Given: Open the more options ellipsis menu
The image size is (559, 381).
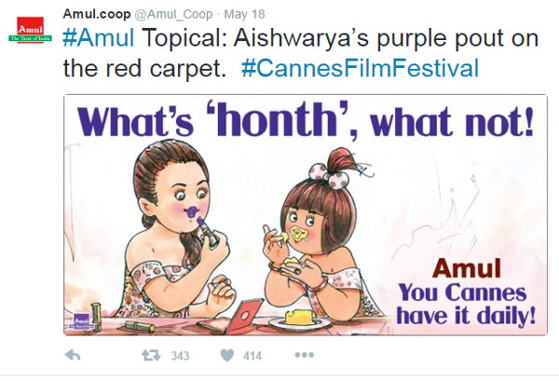Looking at the screenshot, I should [x=305, y=356].
